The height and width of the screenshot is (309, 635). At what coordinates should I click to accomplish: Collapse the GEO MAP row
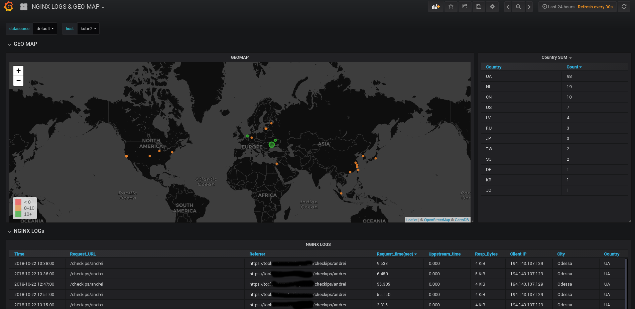point(22,44)
